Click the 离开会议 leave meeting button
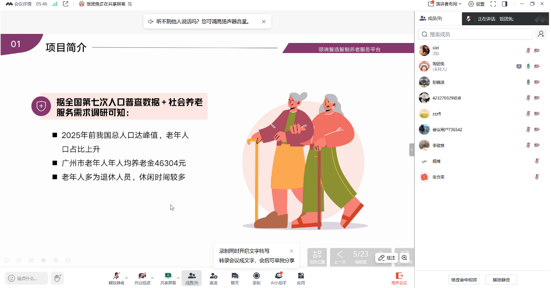This screenshot has width=551, height=288. click(x=399, y=278)
